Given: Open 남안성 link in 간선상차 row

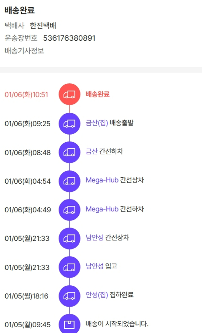Looking at the screenshot, I should 95,238.
